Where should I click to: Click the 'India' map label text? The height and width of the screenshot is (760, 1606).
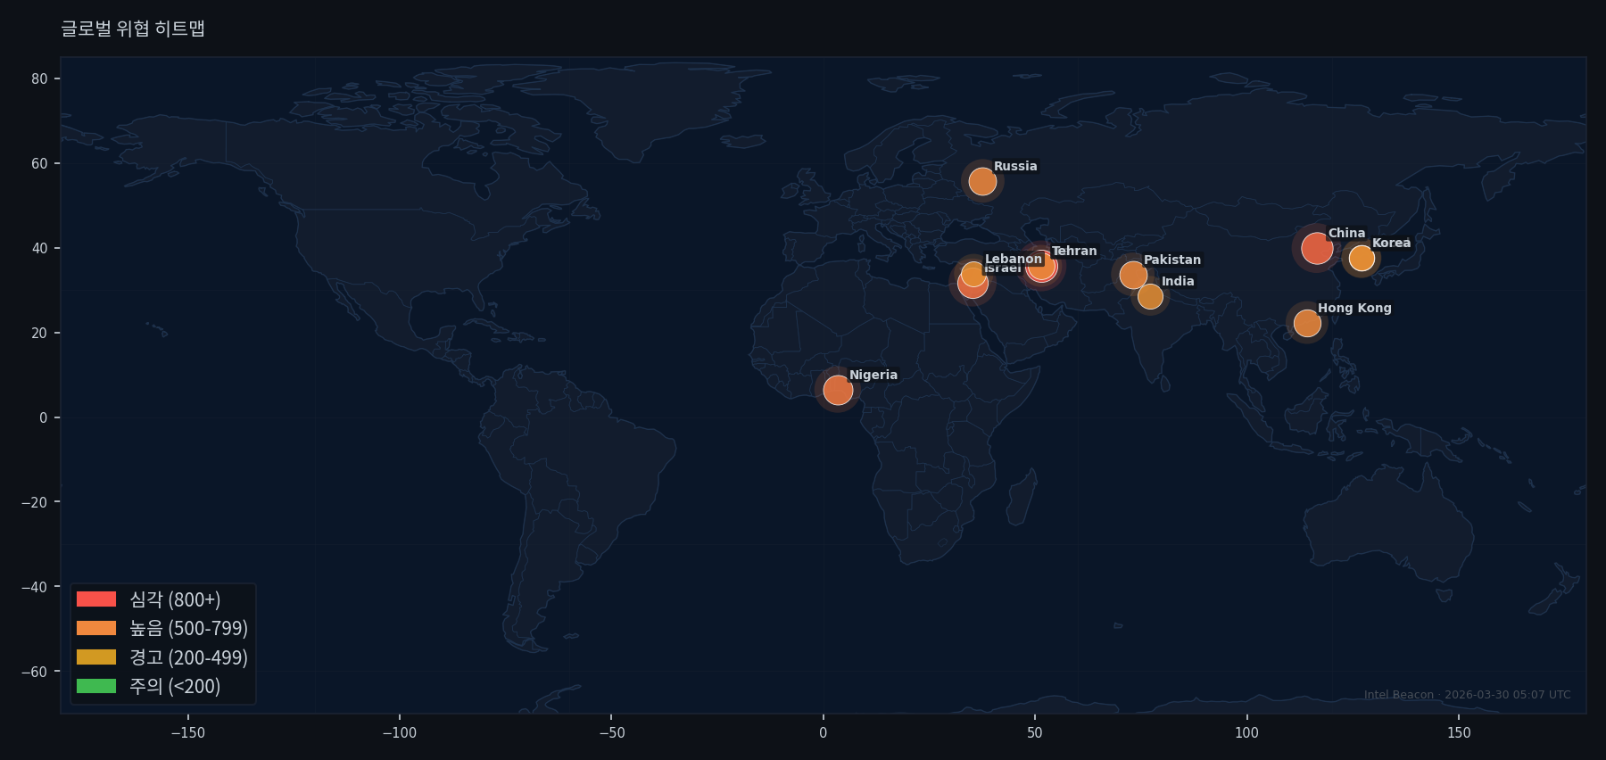(x=1178, y=281)
